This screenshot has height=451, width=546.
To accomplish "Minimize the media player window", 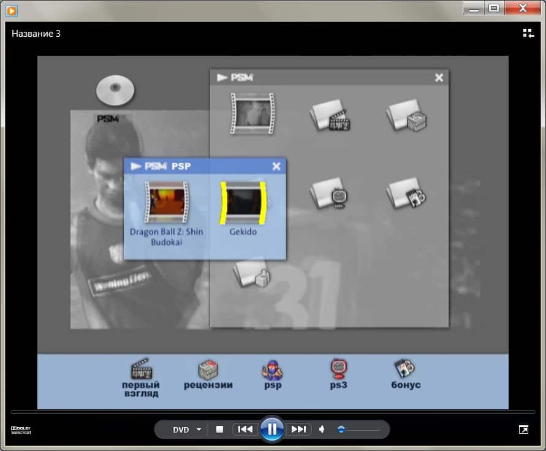I will tap(474, 8).
